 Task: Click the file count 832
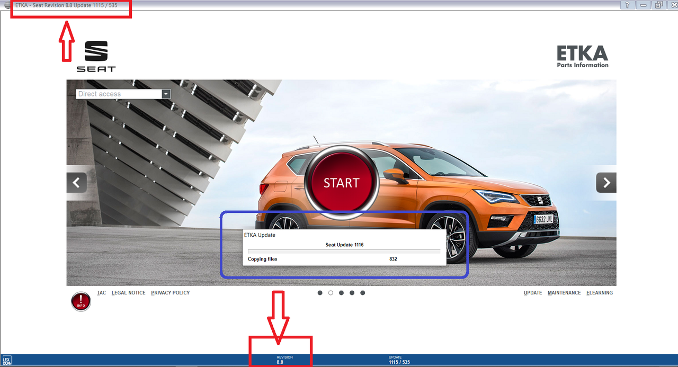pyautogui.click(x=393, y=259)
